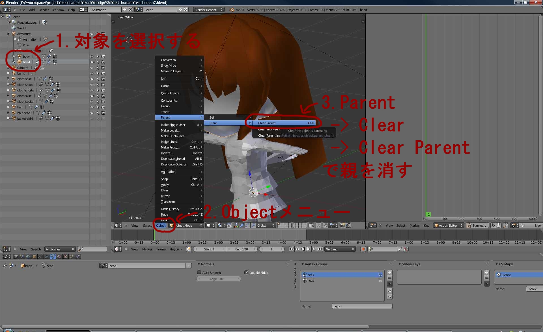Toggle visibility eye for cloth-shirt
Screen dimensions: 543x332
92,79
